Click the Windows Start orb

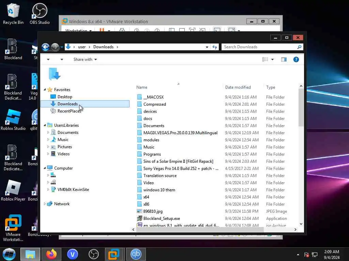tap(9, 254)
